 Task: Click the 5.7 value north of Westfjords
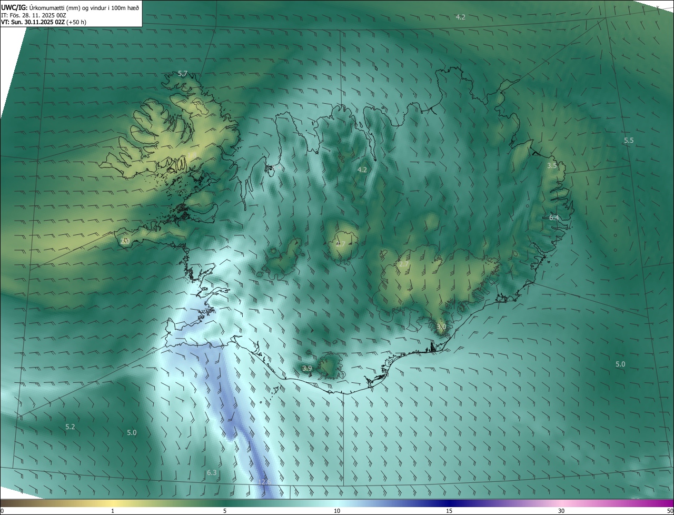click(x=183, y=74)
